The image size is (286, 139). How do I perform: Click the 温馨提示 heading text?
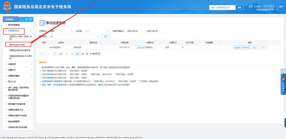43,62
